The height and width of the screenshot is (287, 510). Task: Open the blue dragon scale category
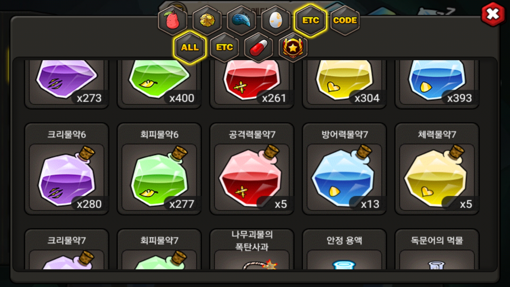pyautogui.click(x=241, y=20)
